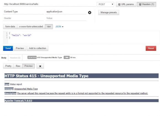The width and height of the screenshot is (160, 116).
Task: Select the form-data body type
Action: point(10,27)
